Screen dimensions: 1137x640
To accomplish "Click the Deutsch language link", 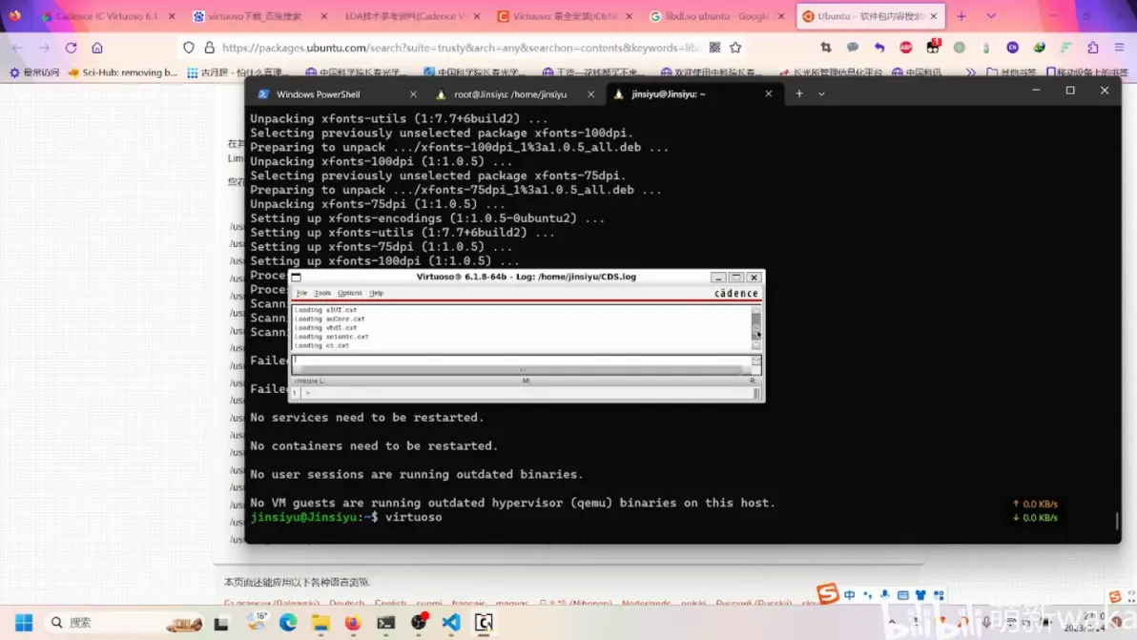I will pos(346,603).
